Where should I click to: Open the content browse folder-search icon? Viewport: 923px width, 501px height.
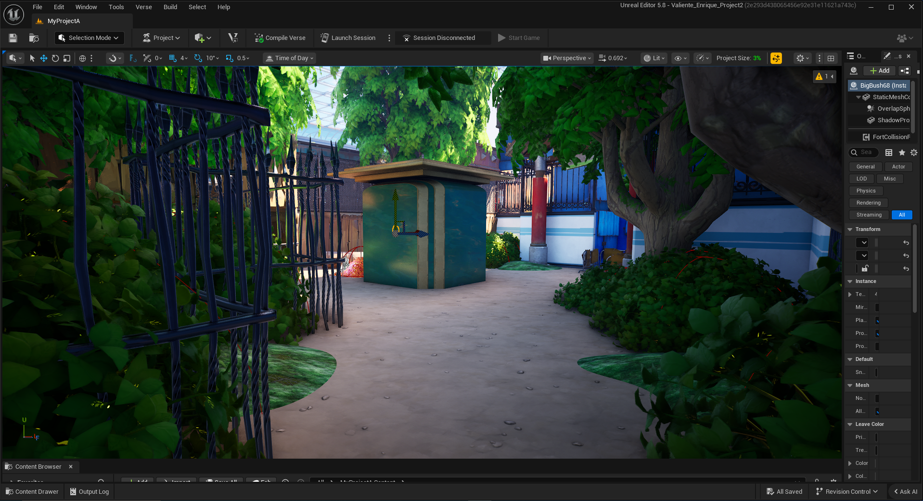(34, 38)
